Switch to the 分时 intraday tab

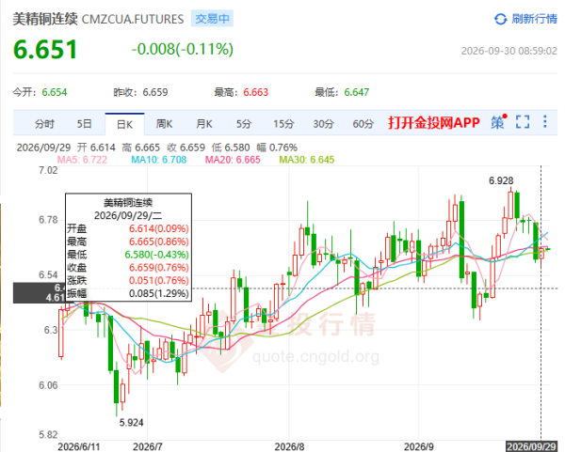(x=44, y=124)
